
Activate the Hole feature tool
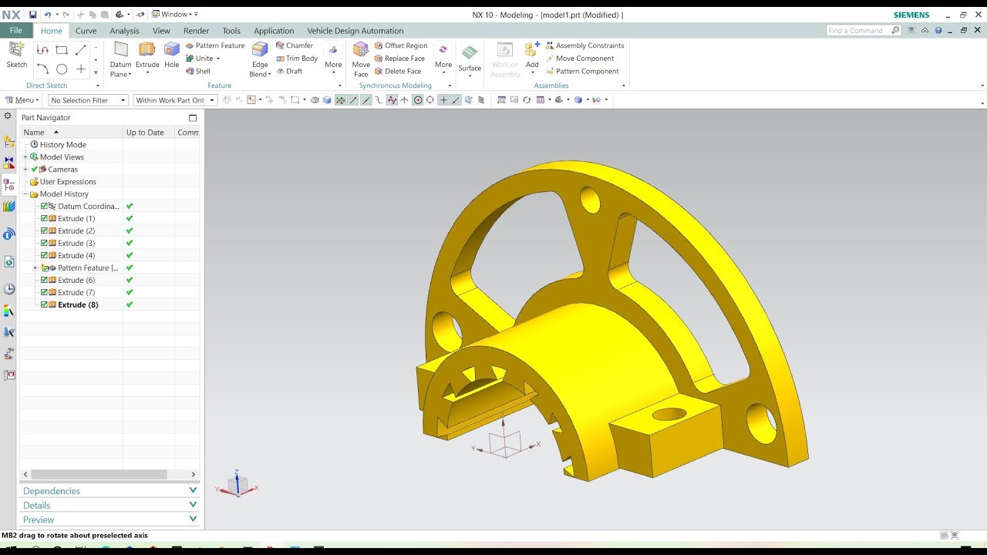(x=171, y=55)
